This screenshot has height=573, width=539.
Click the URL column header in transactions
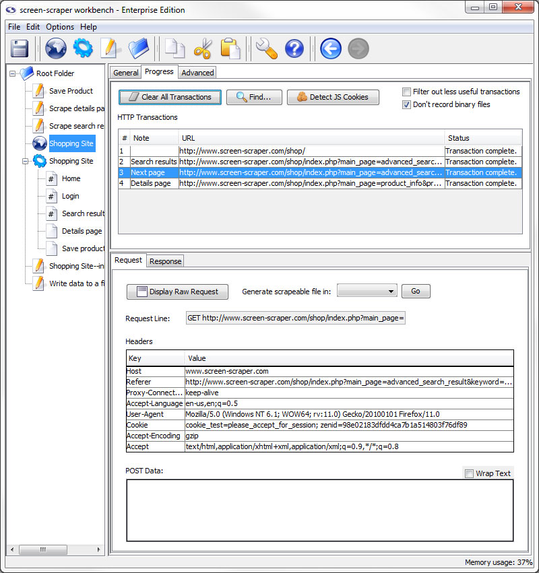click(311, 138)
